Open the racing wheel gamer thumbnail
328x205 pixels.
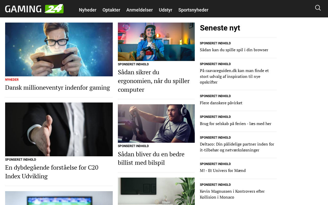[x=156, y=124]
